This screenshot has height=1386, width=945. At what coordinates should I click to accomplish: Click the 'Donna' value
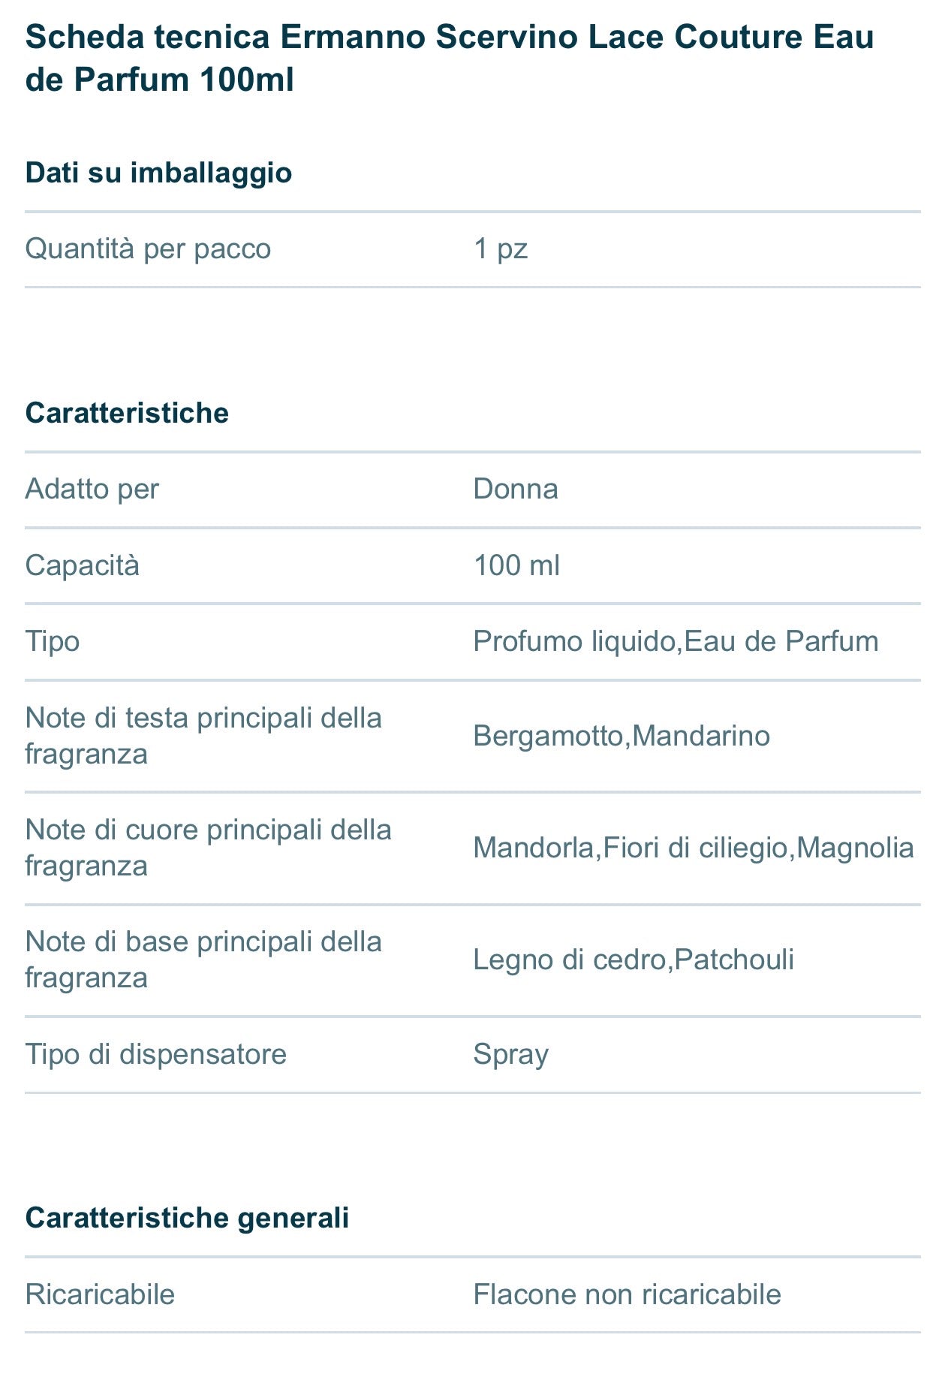(516, 489)
